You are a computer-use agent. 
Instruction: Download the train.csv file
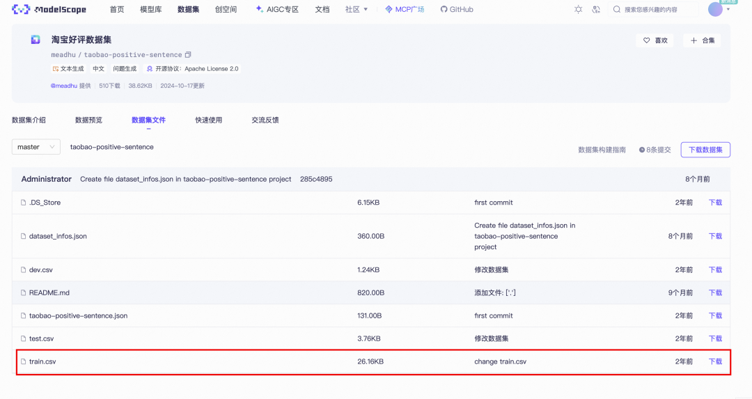pyautogui.click(x=715, y=361)
